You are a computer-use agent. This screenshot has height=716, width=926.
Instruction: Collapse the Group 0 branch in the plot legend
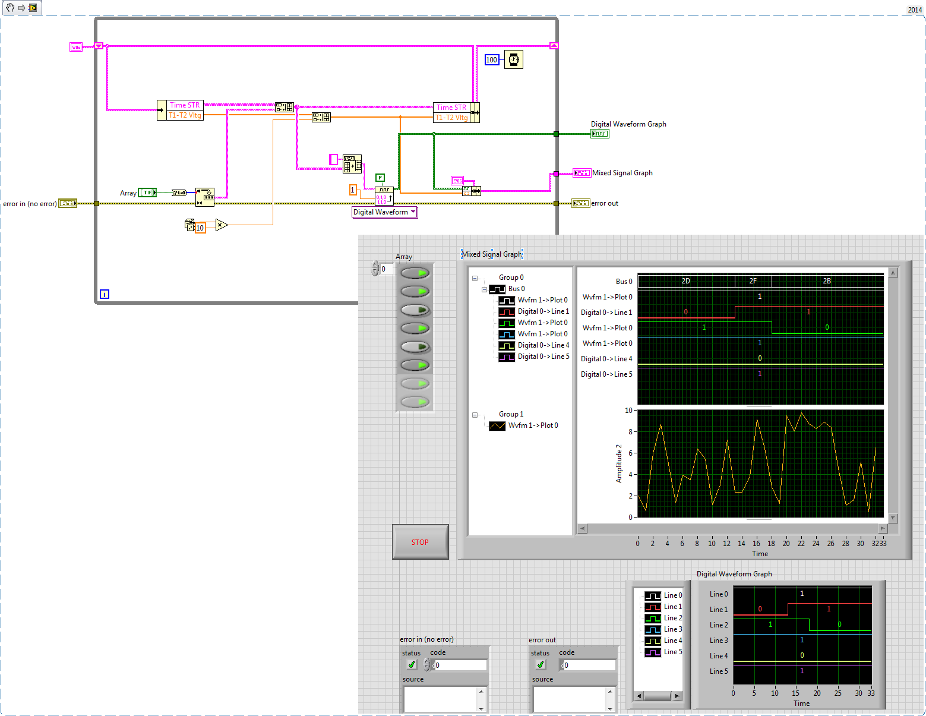coord(475,277)
